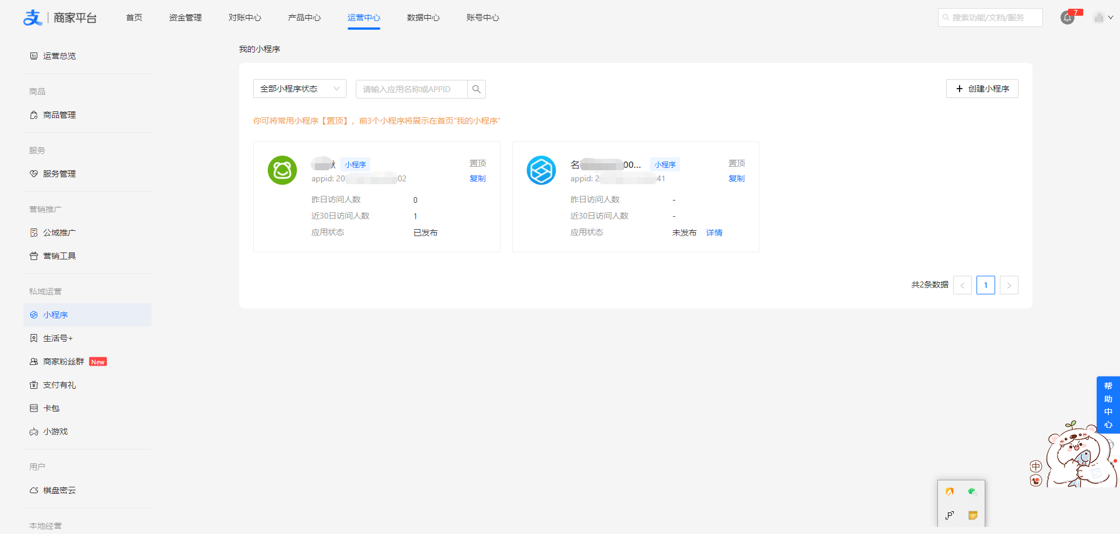Click the 小程序 tag on first card
Image resolution: width=1120 pixels, height=534 pixels.
[355, 164]
